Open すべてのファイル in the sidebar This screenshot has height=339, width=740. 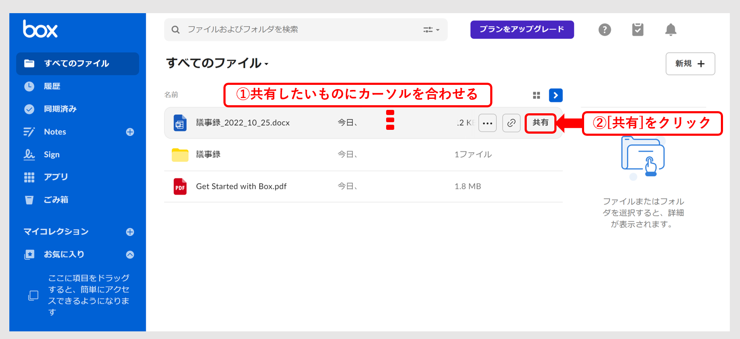coord(78,64)
